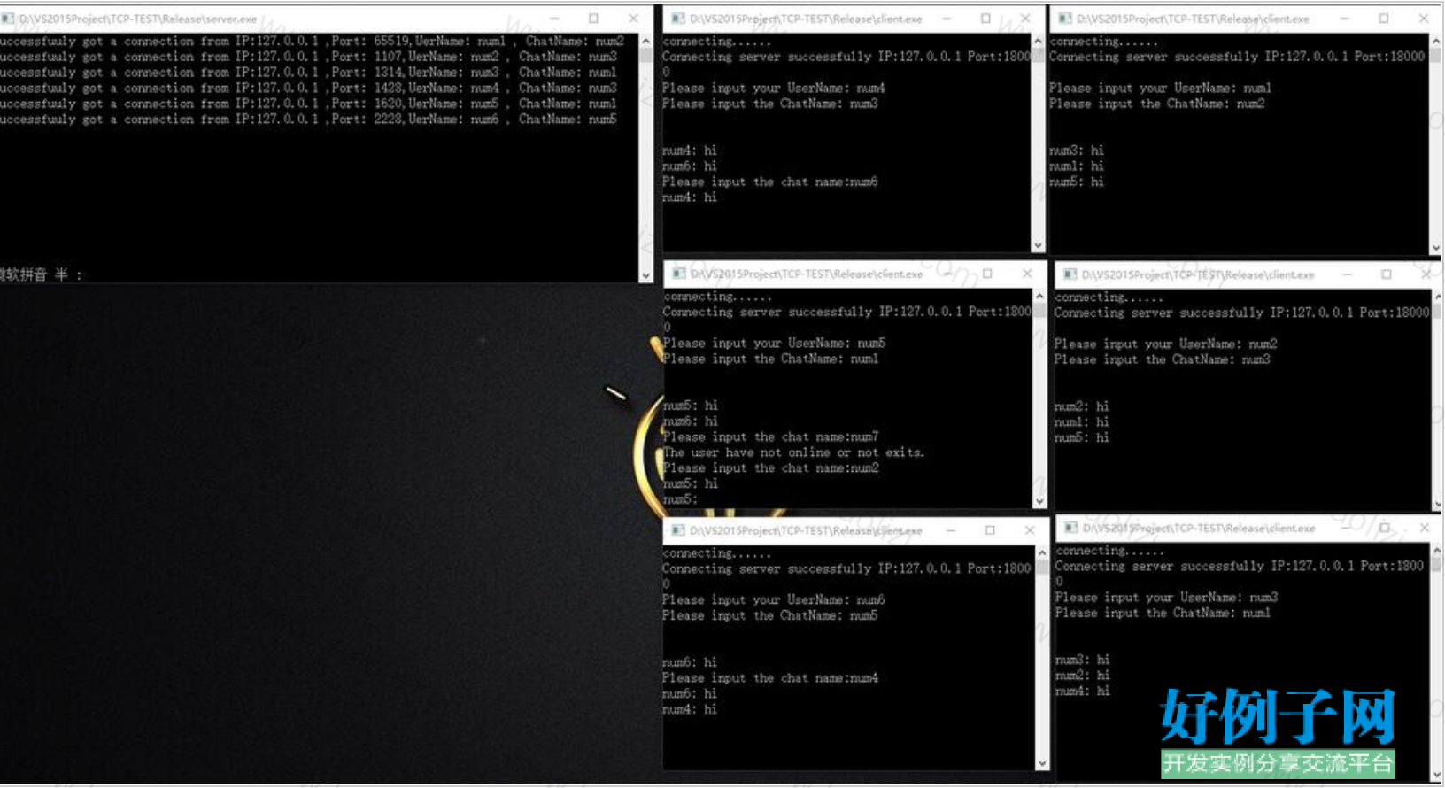1445x788 pixels.
Task: Click 'Please input your UserName: num5' line
Action: point(775,344)
